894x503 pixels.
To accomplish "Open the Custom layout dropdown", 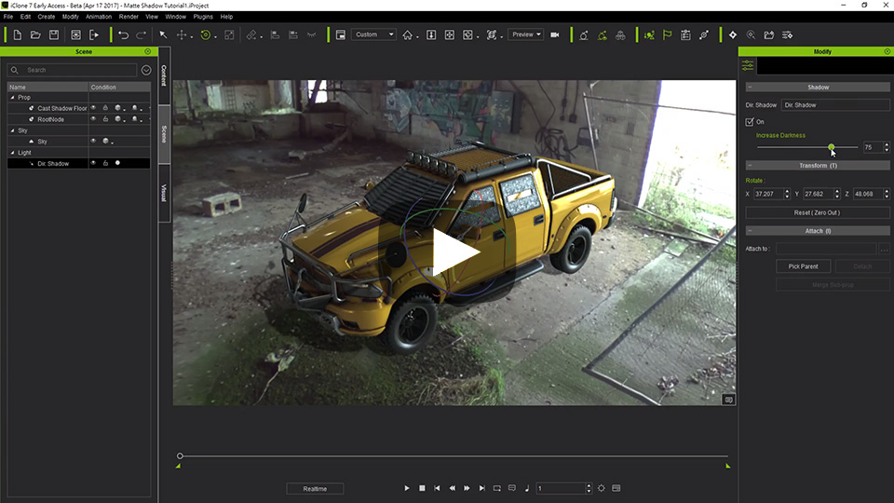I will [373, 34].
